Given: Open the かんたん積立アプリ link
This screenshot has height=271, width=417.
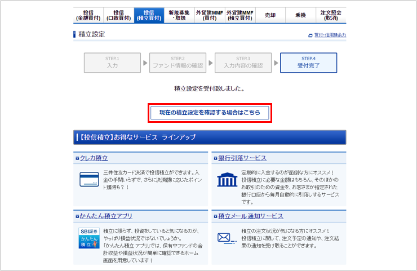Looking at the screenshot, I should (x=106, y=216).
